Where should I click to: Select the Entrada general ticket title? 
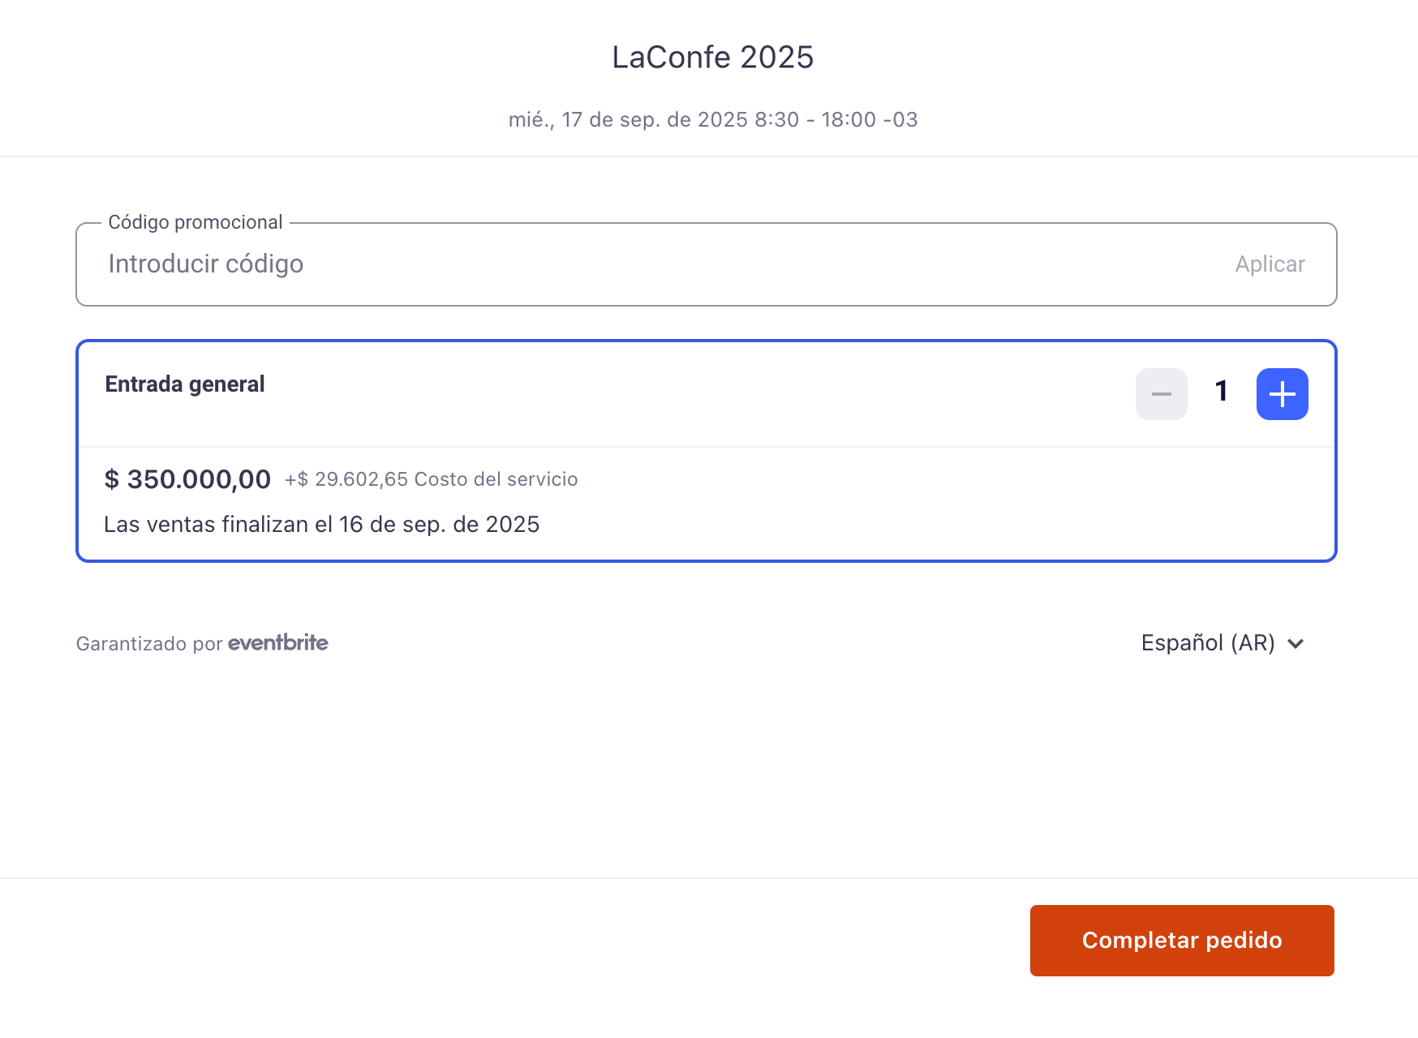pyautogui.click(x=185, y=384)
